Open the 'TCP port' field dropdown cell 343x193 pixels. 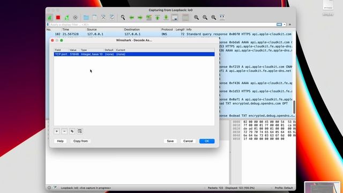(61, 54)
